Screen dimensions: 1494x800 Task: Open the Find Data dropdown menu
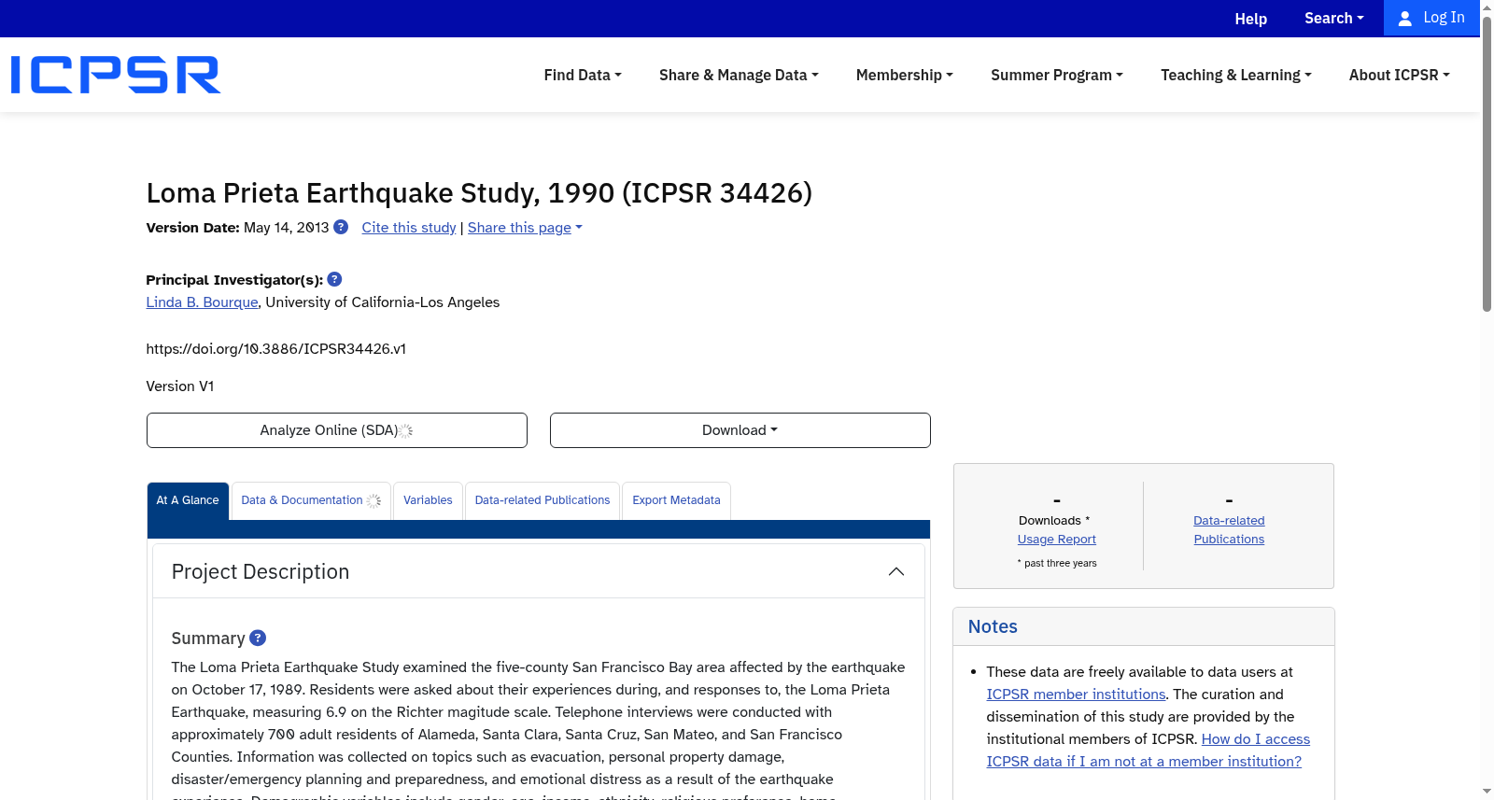coord(583,75)
